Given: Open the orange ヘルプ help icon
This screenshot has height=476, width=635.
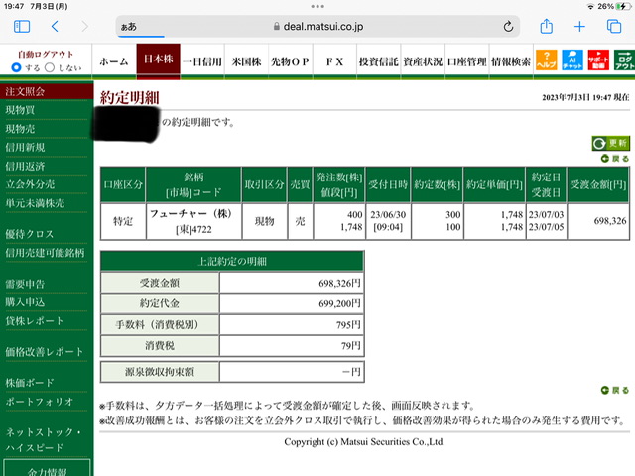Looking at the screenshot, I should click(547, 60).
